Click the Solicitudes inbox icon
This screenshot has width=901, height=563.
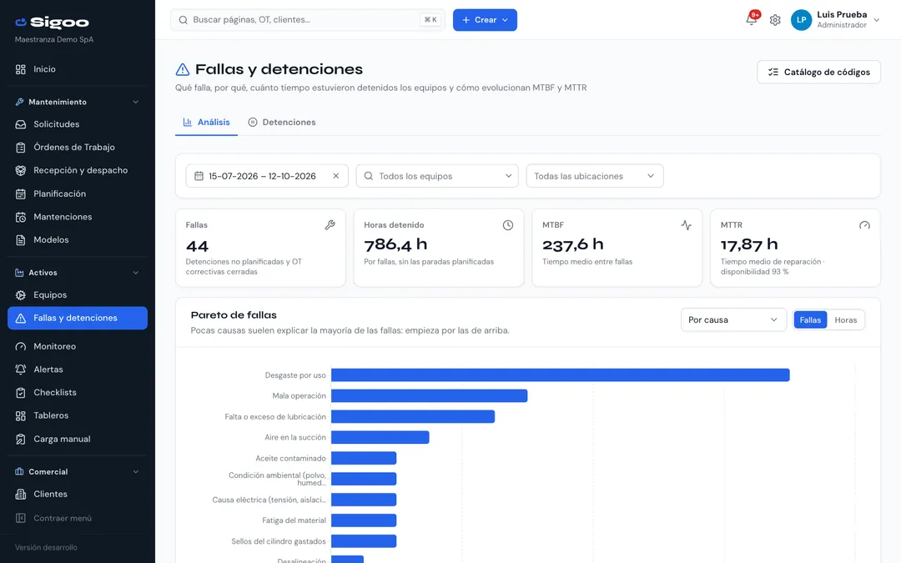tap(21, 124)
